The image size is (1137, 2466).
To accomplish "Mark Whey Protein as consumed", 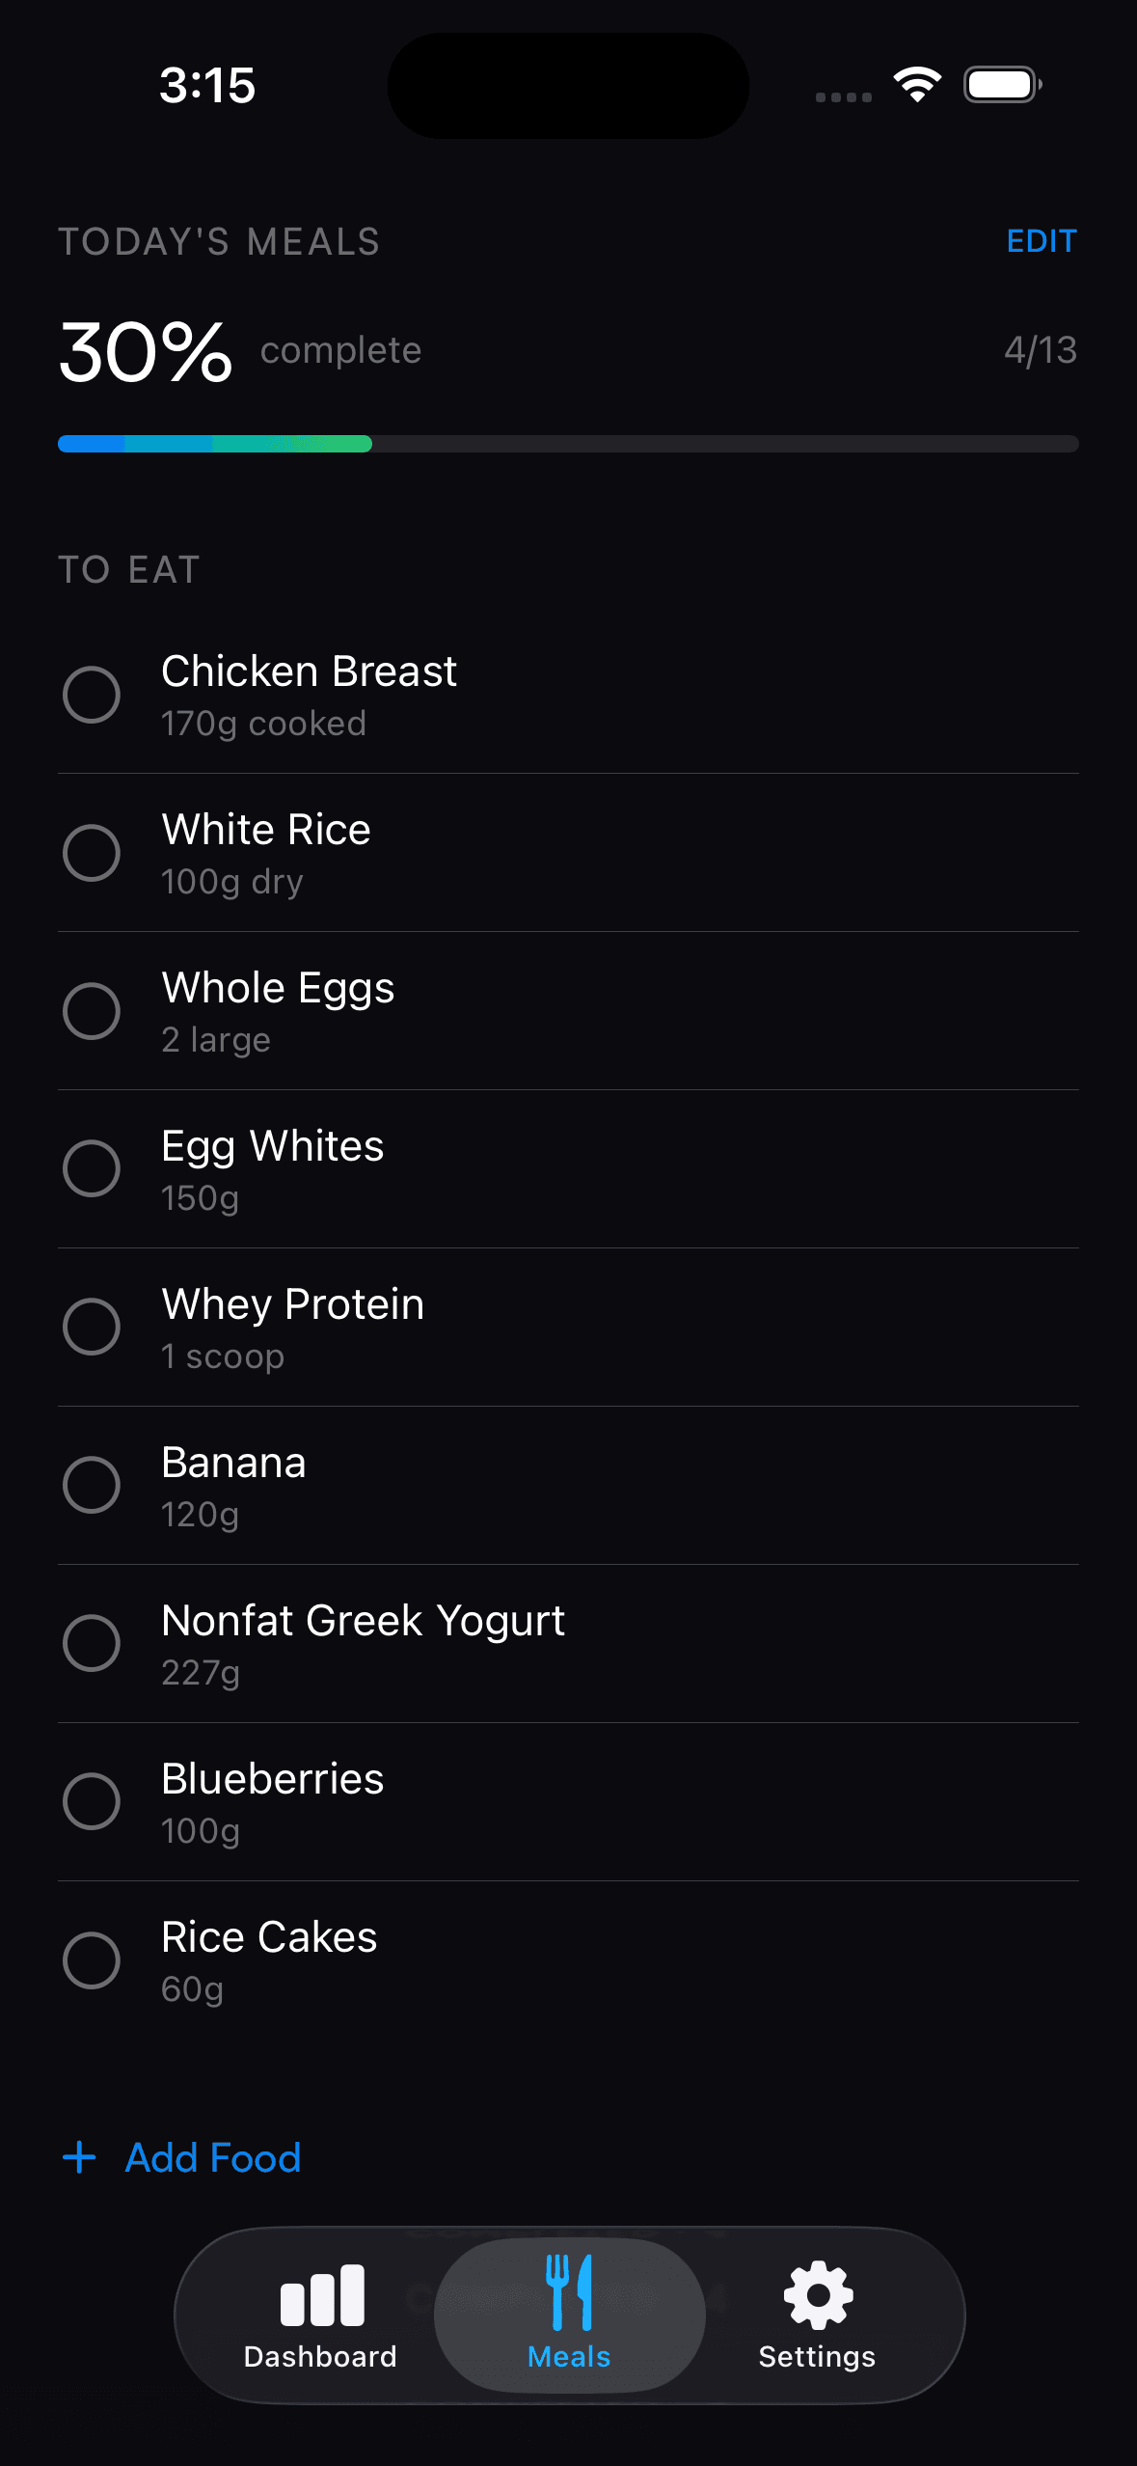I will (92, 1327).
